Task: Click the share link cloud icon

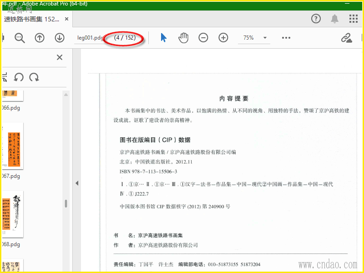Action: (x=346, y=38)
